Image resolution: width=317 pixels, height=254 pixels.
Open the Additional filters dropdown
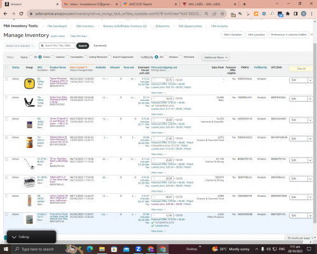coord(216,57)
